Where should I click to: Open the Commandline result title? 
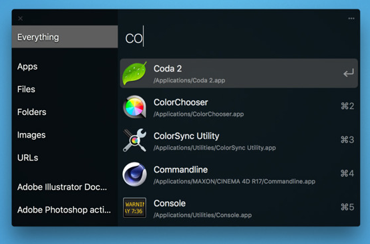tap(181, 170)
